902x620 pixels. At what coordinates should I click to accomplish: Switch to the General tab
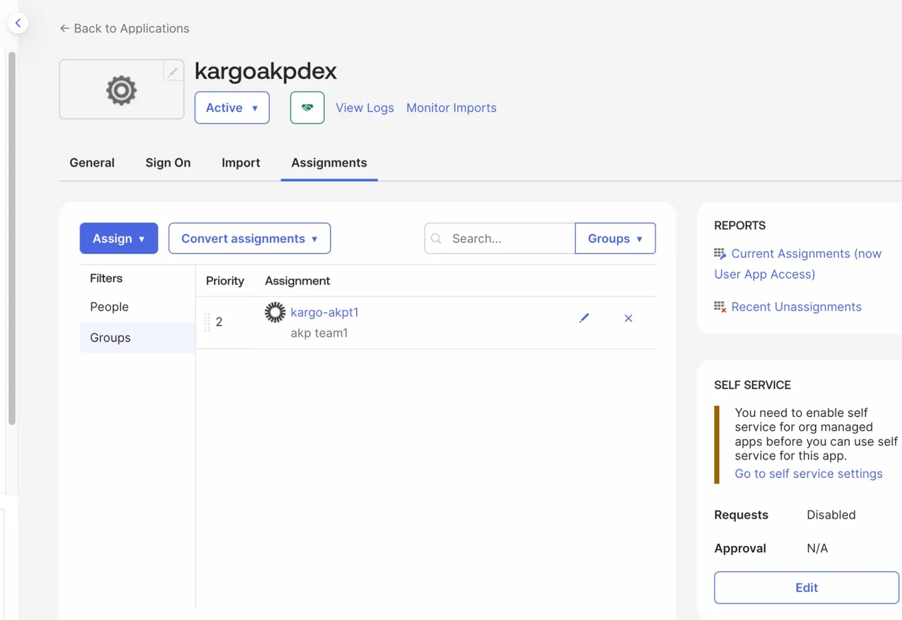pyautogui.click(x=92, y=163)
